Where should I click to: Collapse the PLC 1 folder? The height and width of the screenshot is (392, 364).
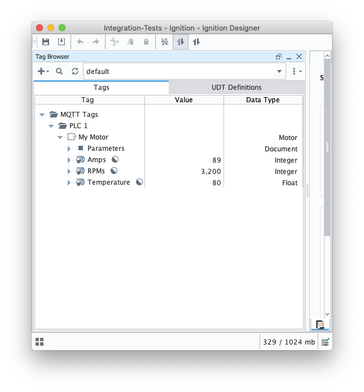click(x=51, y=126)
